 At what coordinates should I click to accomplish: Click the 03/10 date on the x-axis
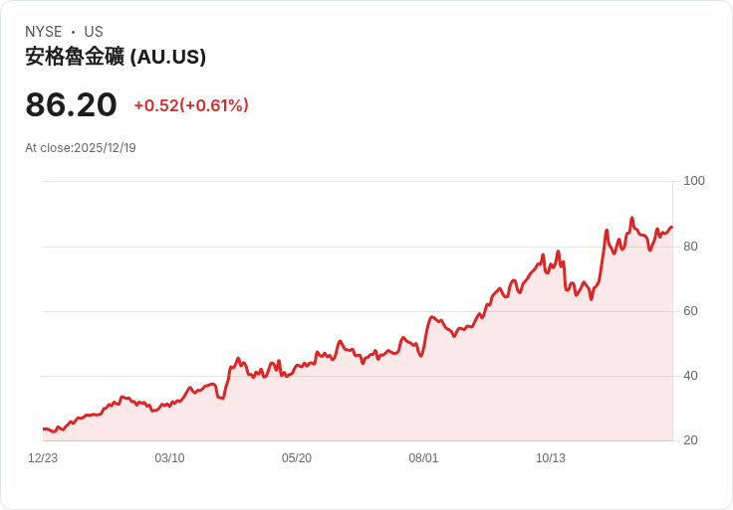coord(169,458)
